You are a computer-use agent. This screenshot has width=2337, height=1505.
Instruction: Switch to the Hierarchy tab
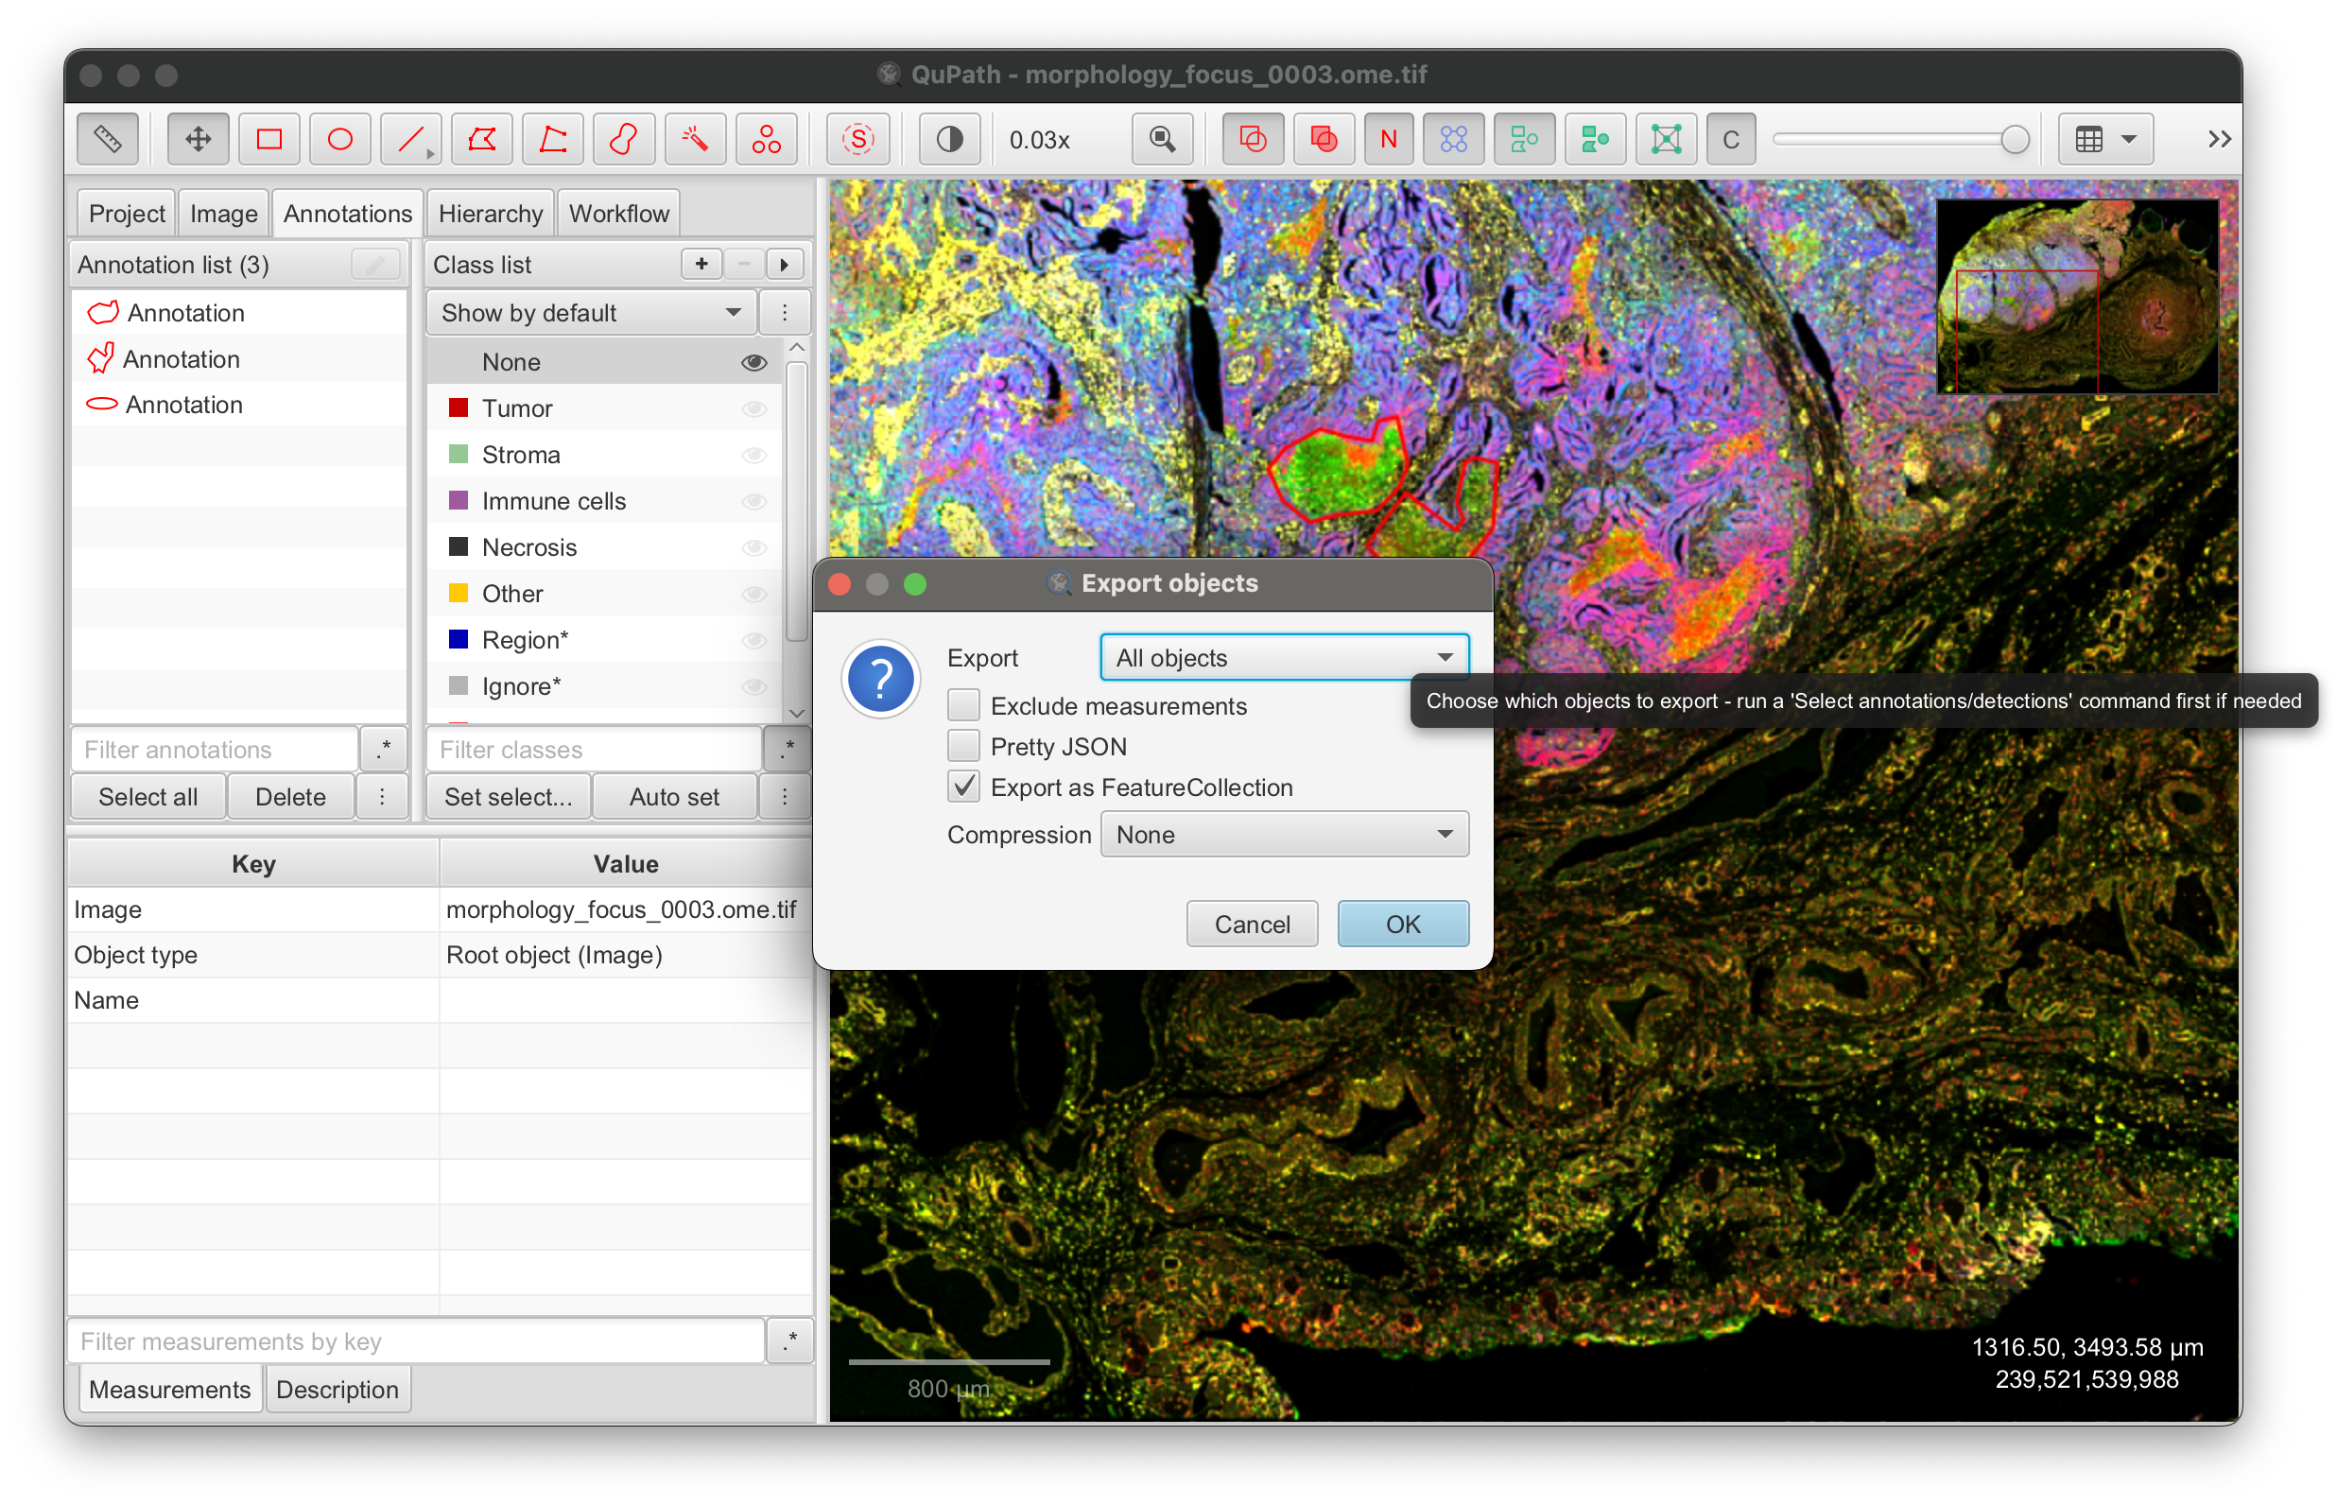[x=491, y=213]
